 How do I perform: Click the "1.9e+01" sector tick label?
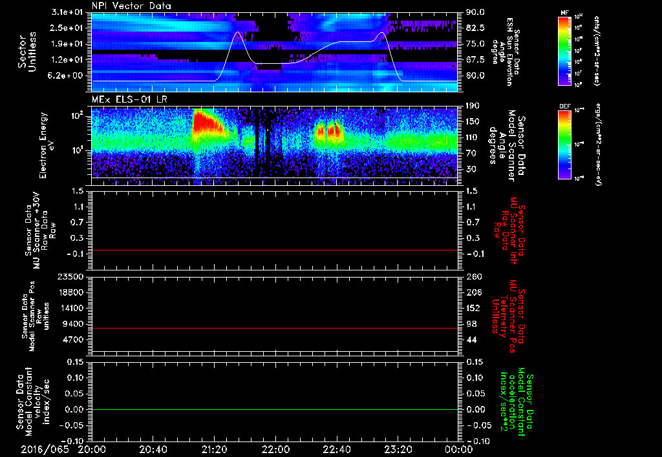(x=67, y=44)
